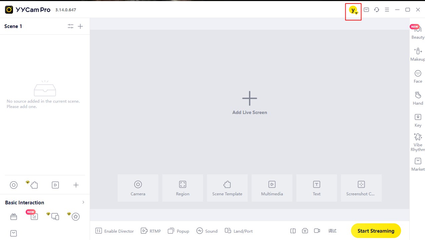Toggle the Popup window option
Screen dimensions: 425x240
[x=178, y=231]
